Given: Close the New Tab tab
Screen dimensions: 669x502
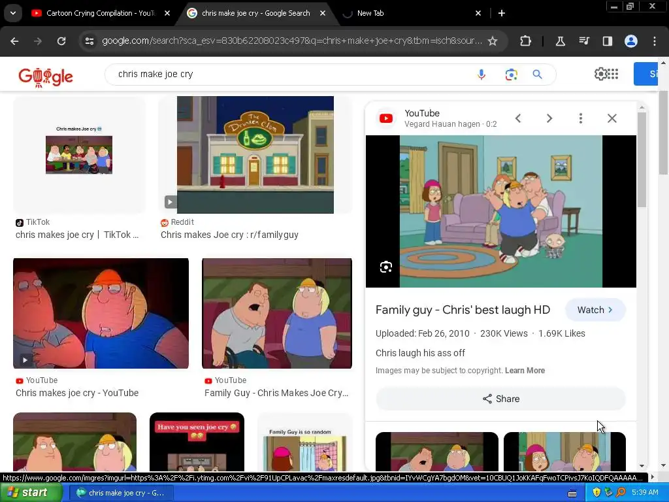Looking at the screenshot, I should tap(478, 13).
